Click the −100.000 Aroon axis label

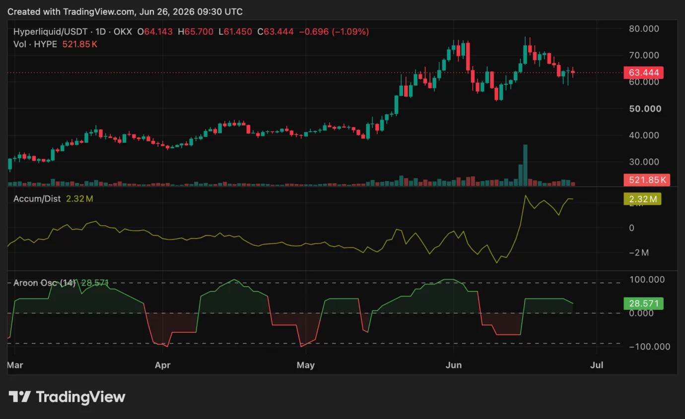649,346
